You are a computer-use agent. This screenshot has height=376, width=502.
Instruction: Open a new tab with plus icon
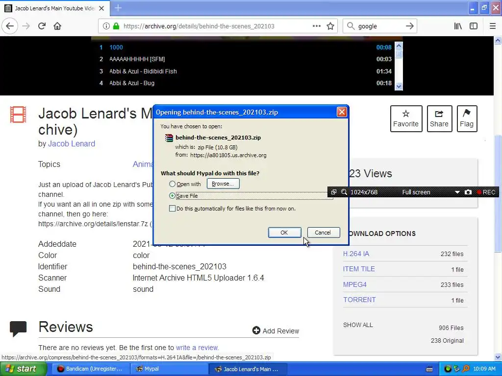(118, 8)
